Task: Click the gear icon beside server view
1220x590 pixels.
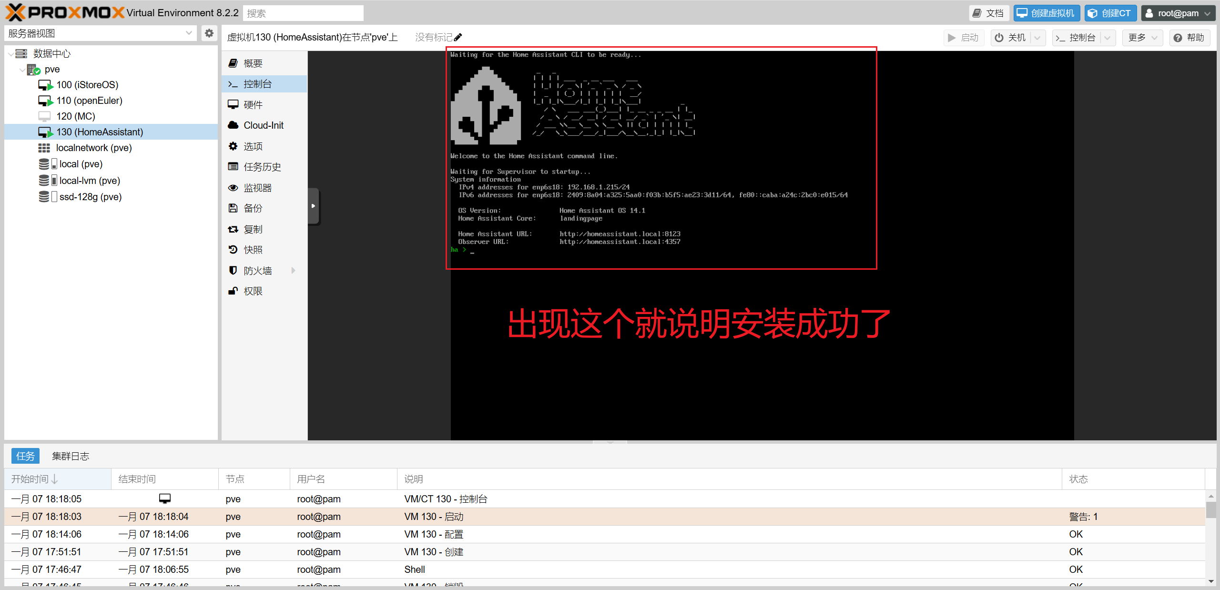Action: (209, 33)
